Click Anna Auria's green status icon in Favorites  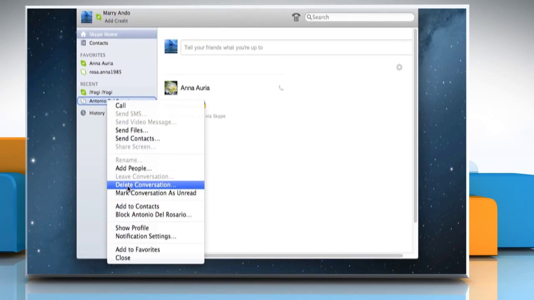pos(83,63)
